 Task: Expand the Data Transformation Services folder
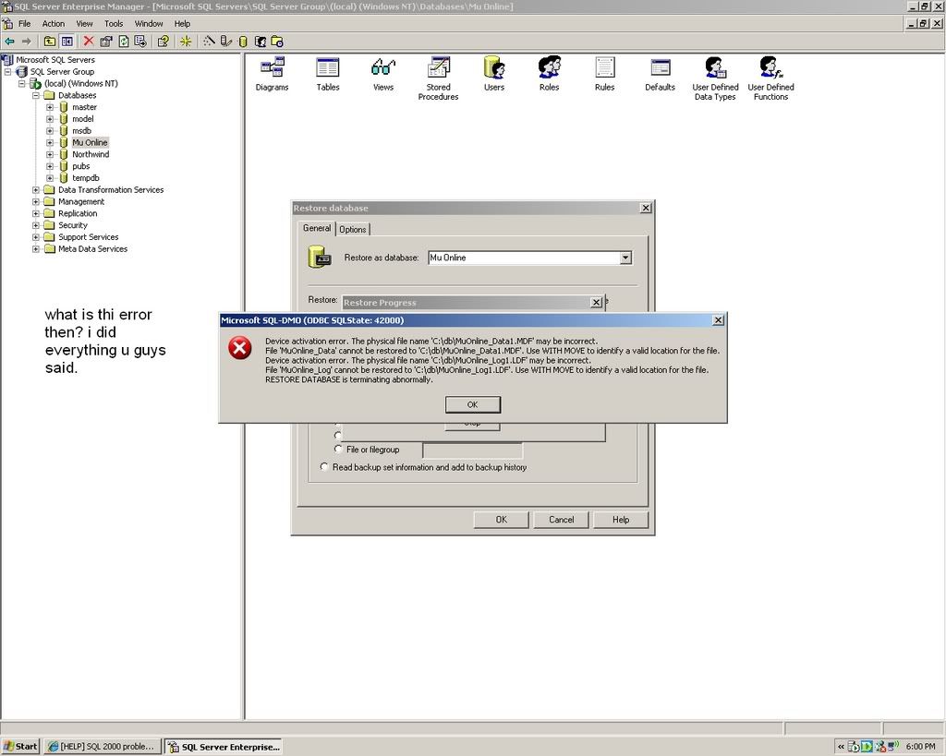click(36, 190)
